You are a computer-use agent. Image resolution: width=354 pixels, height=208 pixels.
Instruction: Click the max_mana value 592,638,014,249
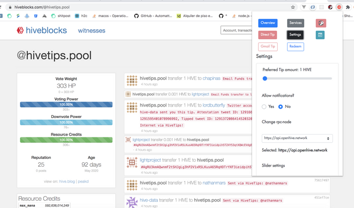click(56, 206)
